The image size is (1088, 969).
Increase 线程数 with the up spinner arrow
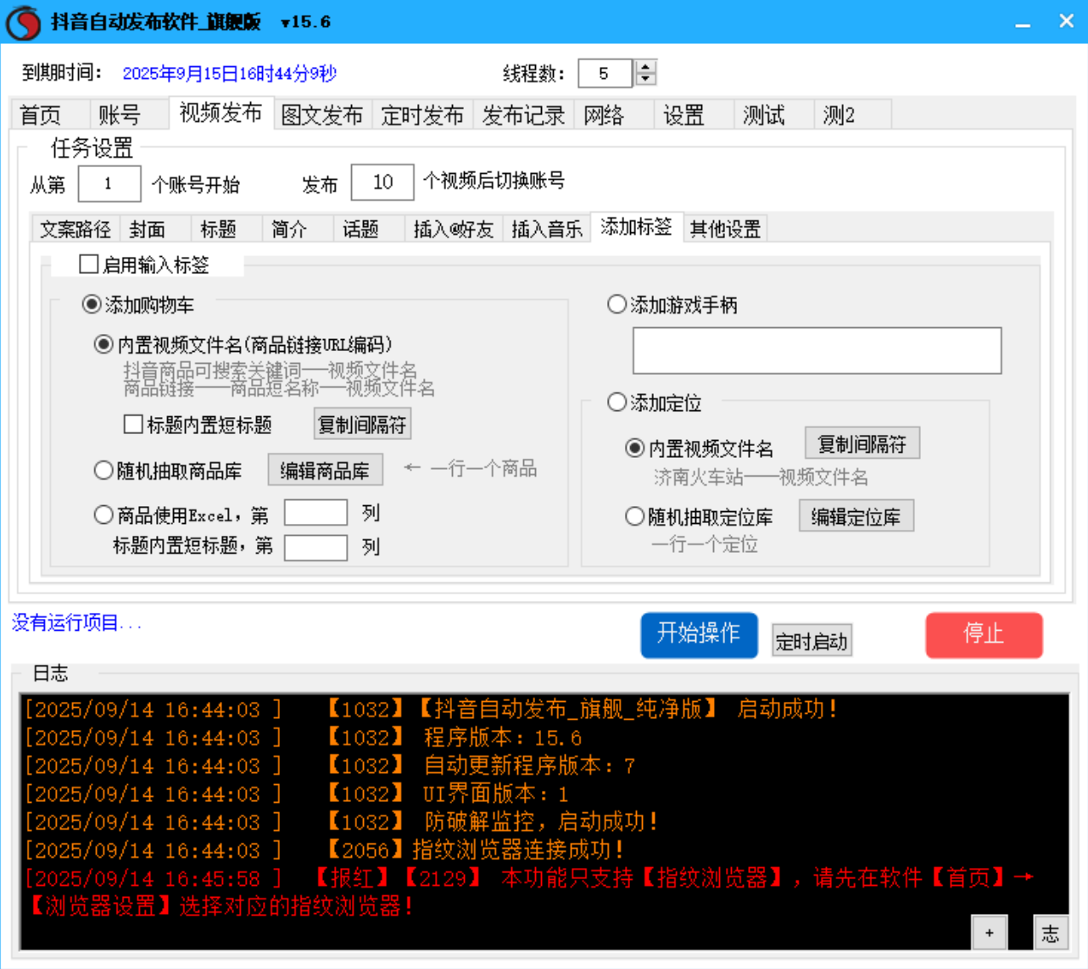click(644, 68)
